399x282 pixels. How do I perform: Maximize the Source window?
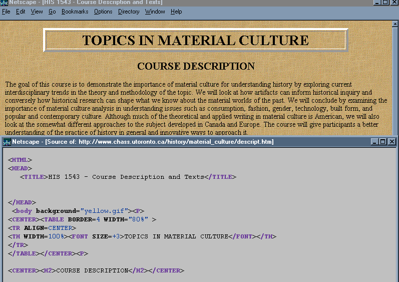[x=383, y=142]
